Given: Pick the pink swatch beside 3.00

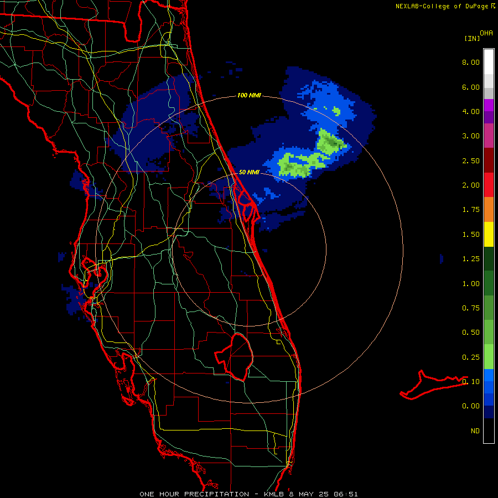Looking at the screenshot, I should [489, 136].
